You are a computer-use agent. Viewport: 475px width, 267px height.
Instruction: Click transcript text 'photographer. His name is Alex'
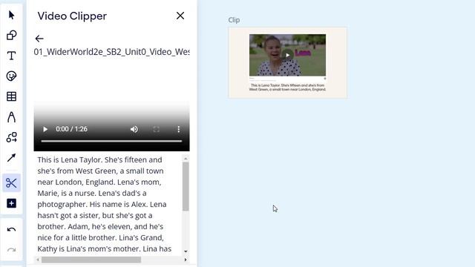coord(92,205)
